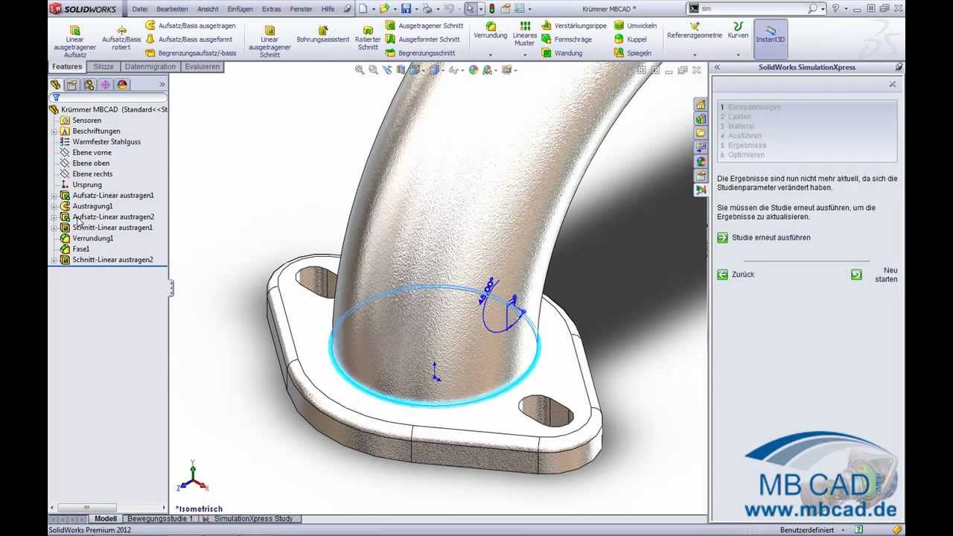953x536 pixels.
Task: Click Aufsatz/Basis ausgeformt command
Action: [189, 39]
